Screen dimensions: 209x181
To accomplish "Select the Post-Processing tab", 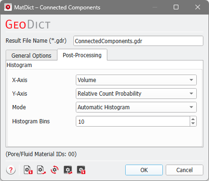I will (82, 55).
